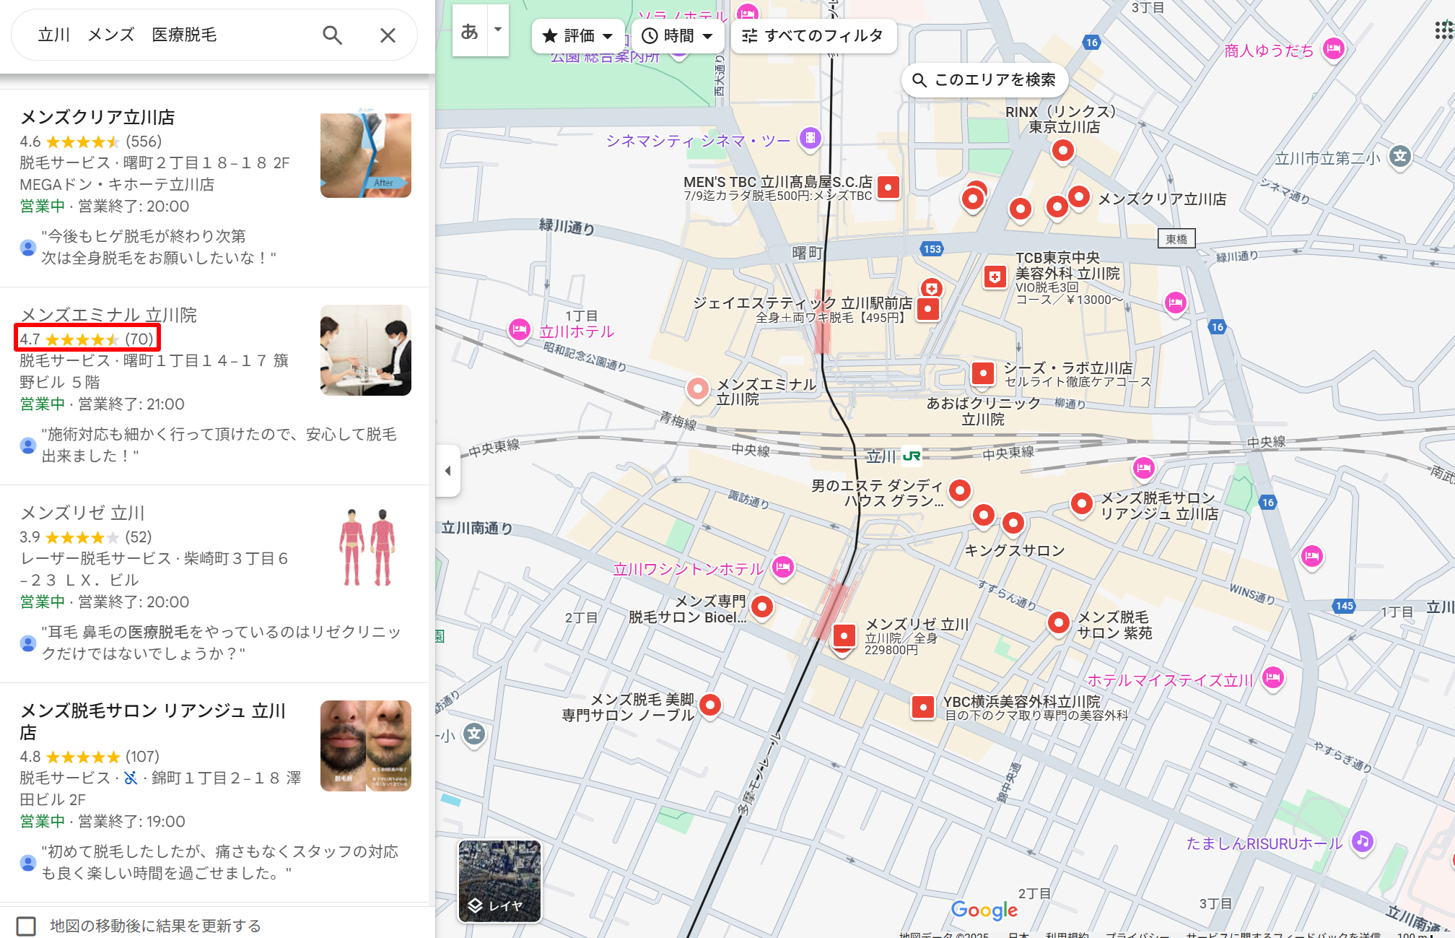Click あおばクリニック 立川院 map label
The width and height of the screenshot is (1455, 938).
983,411
